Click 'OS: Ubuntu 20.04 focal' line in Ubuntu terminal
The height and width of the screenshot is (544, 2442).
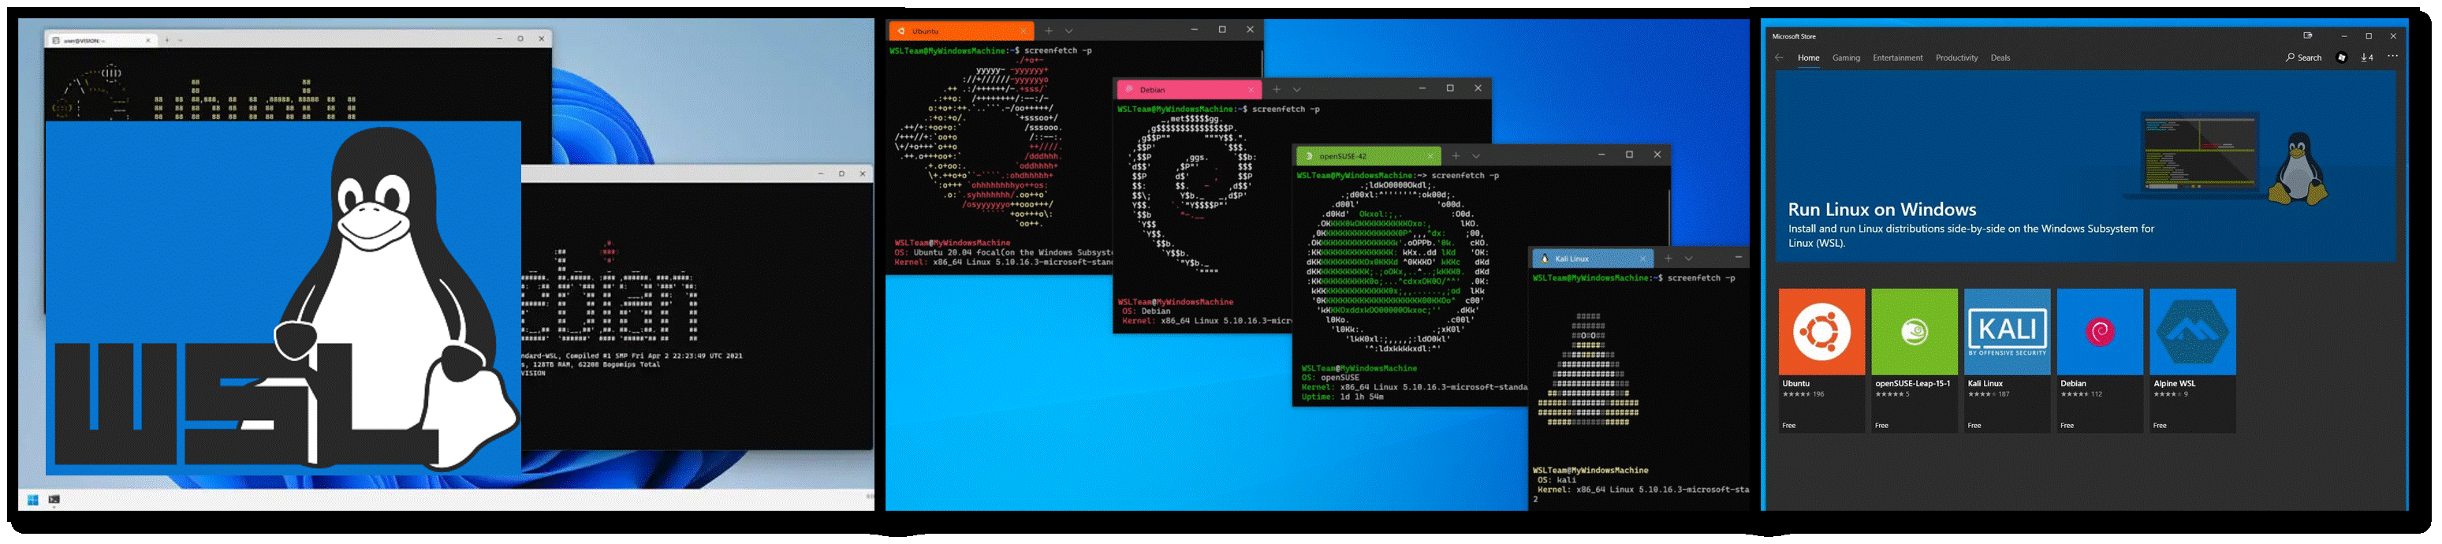[x=1004, y=253]
